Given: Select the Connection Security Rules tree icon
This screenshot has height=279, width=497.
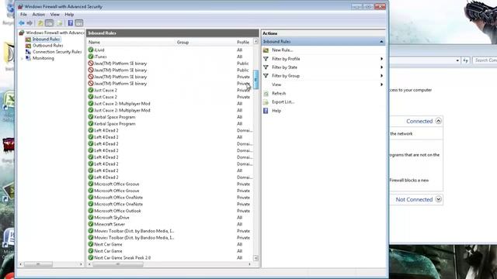Looking at the screenshot, I should coord(28,52).
